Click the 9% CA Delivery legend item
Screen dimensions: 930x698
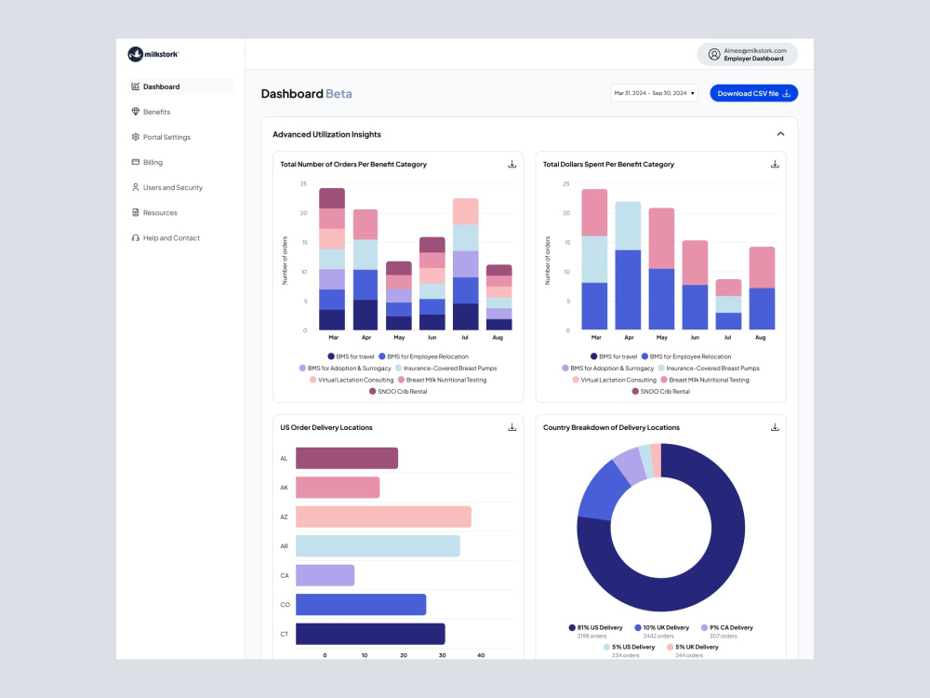(727, 632)
